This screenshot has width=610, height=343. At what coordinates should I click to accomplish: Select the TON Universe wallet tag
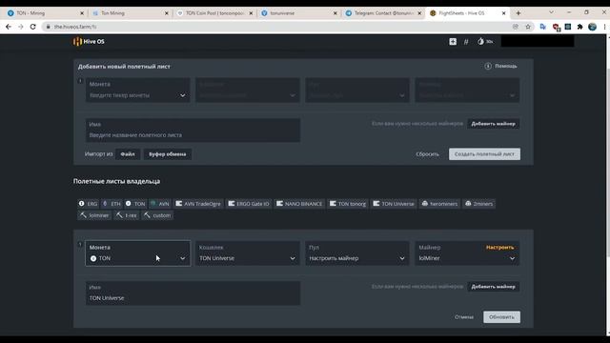coord(394,203)
